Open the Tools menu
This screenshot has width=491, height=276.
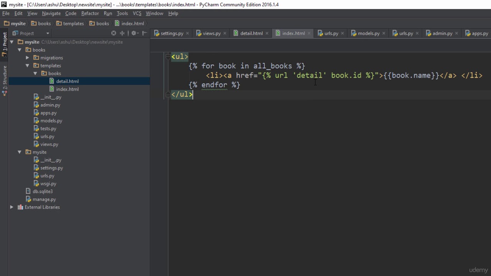click(x=122, y=13)
